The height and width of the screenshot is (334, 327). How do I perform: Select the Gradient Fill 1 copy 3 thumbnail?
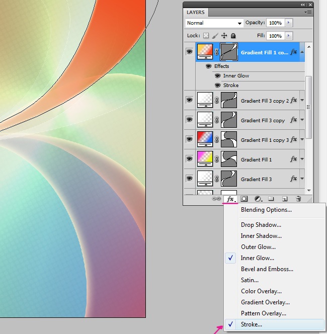click(x=205, y=140)
